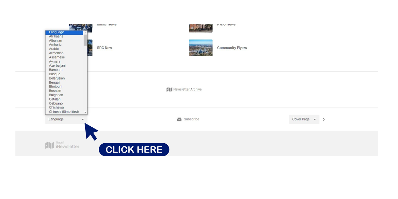
Task: Click the Community Flyers aerial thumbnail
Action: click(201, 48)
